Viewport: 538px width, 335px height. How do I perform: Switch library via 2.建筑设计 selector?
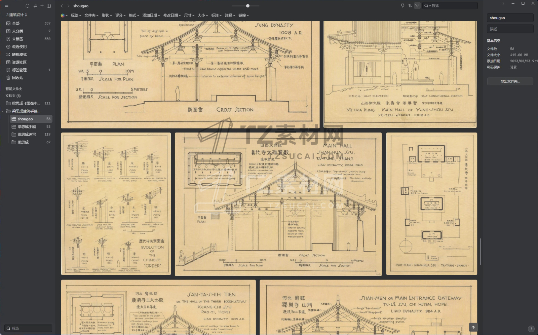coord(17,15)
